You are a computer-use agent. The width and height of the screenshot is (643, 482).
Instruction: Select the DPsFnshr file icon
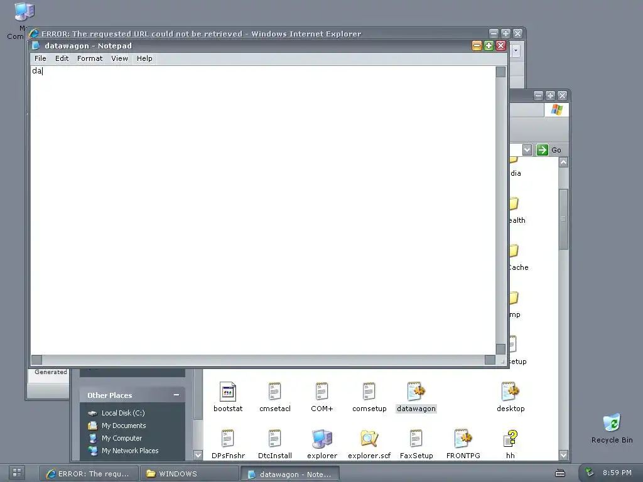coord(228,444)
